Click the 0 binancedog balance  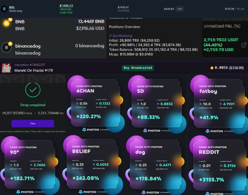tap(90, 46)
